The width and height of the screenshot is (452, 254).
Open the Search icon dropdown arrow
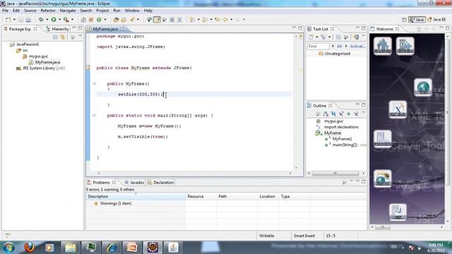click(x=138, y=20)
